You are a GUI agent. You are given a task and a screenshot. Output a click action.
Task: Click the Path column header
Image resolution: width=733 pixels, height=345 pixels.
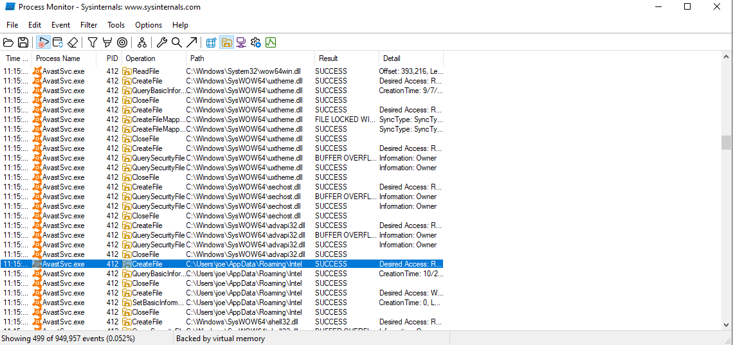250,58
